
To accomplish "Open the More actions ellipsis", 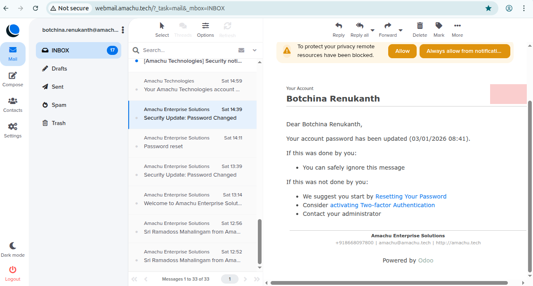I will [x=457, y=26].
